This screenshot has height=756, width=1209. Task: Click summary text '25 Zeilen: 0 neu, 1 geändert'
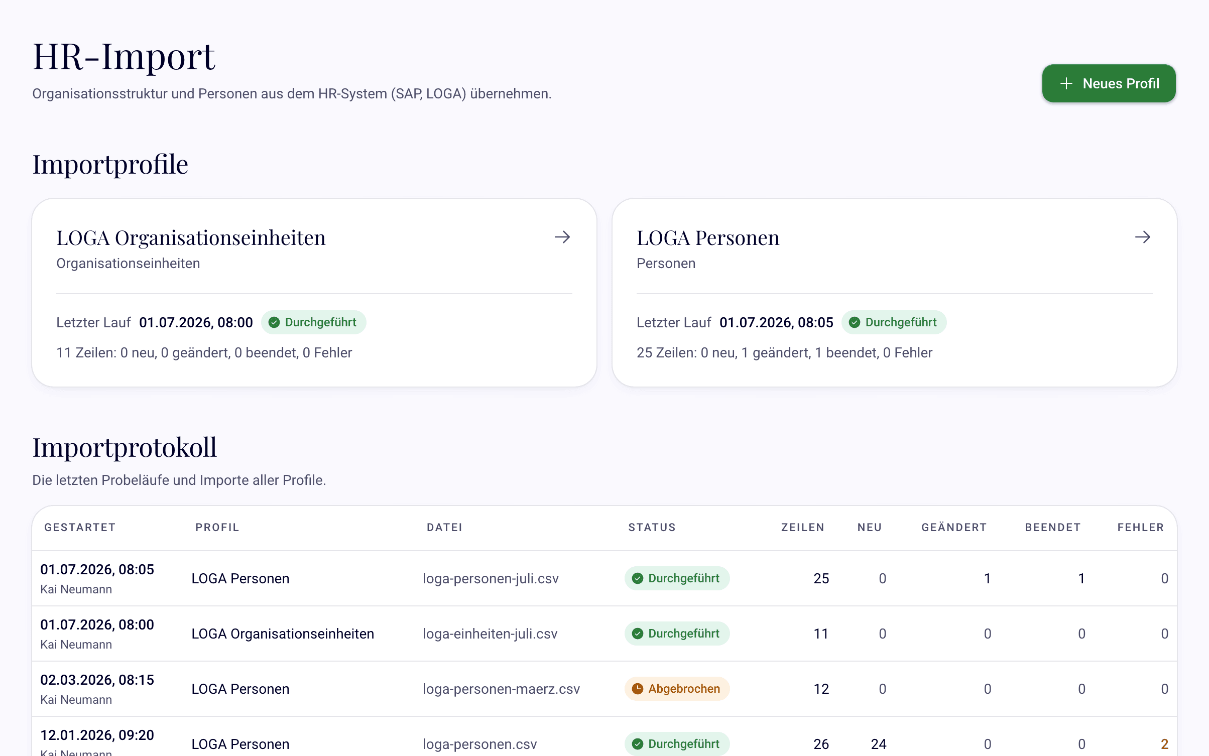click(x=784, y=352)
